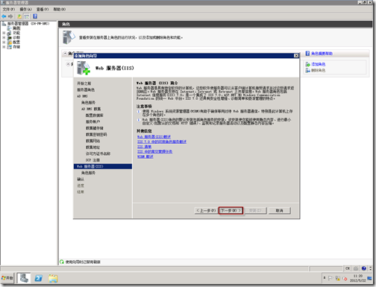Open the IIS 中的常见管理任务 link
Image resolution: width=376 pixels, height=287 pixels.
click(154, 151)
